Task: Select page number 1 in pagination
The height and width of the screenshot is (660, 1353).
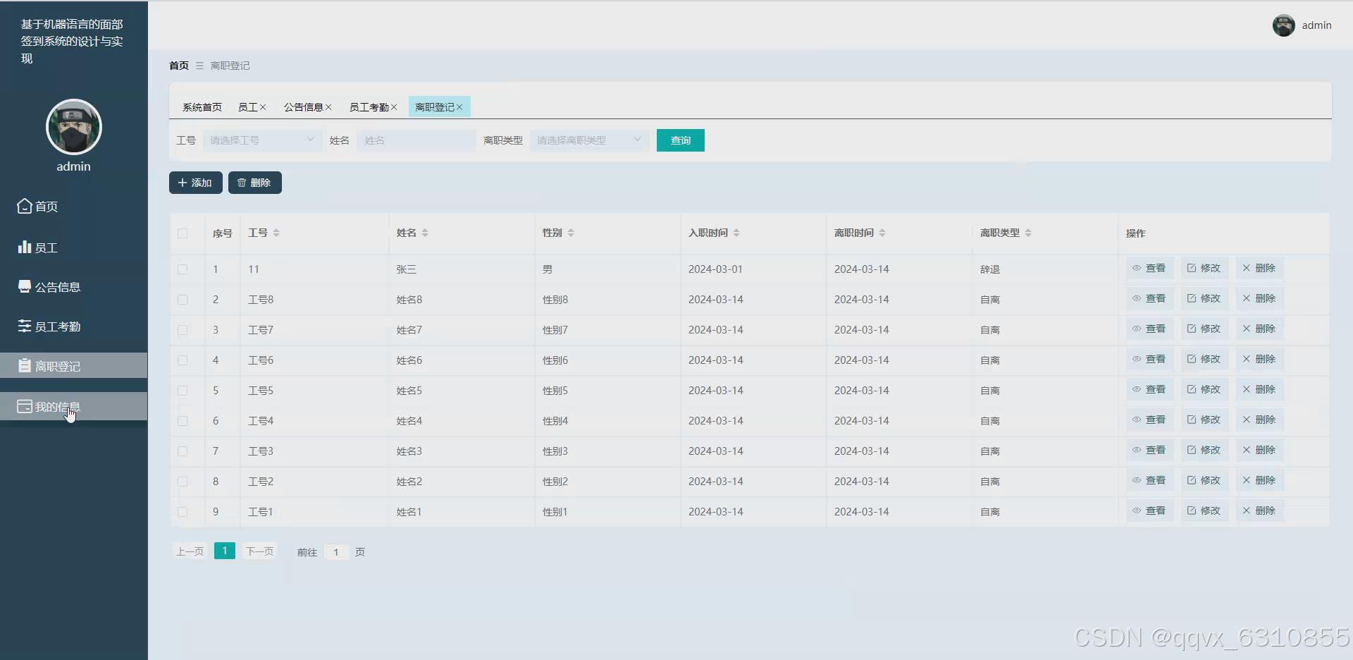Action: (225, 551)
